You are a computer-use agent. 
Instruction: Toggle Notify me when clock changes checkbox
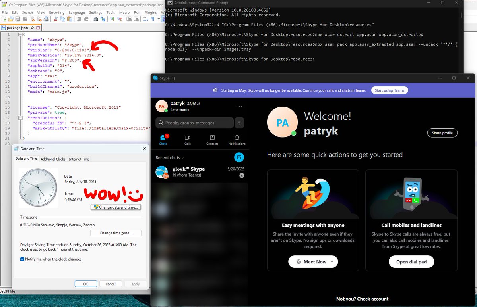(x=22, y=259)
